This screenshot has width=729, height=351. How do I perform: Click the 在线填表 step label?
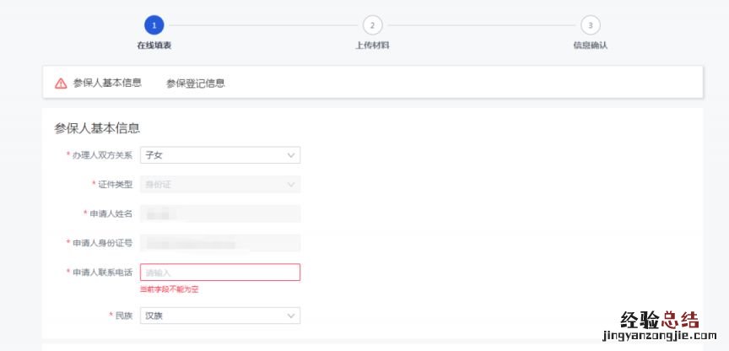[x=154, y=46]
